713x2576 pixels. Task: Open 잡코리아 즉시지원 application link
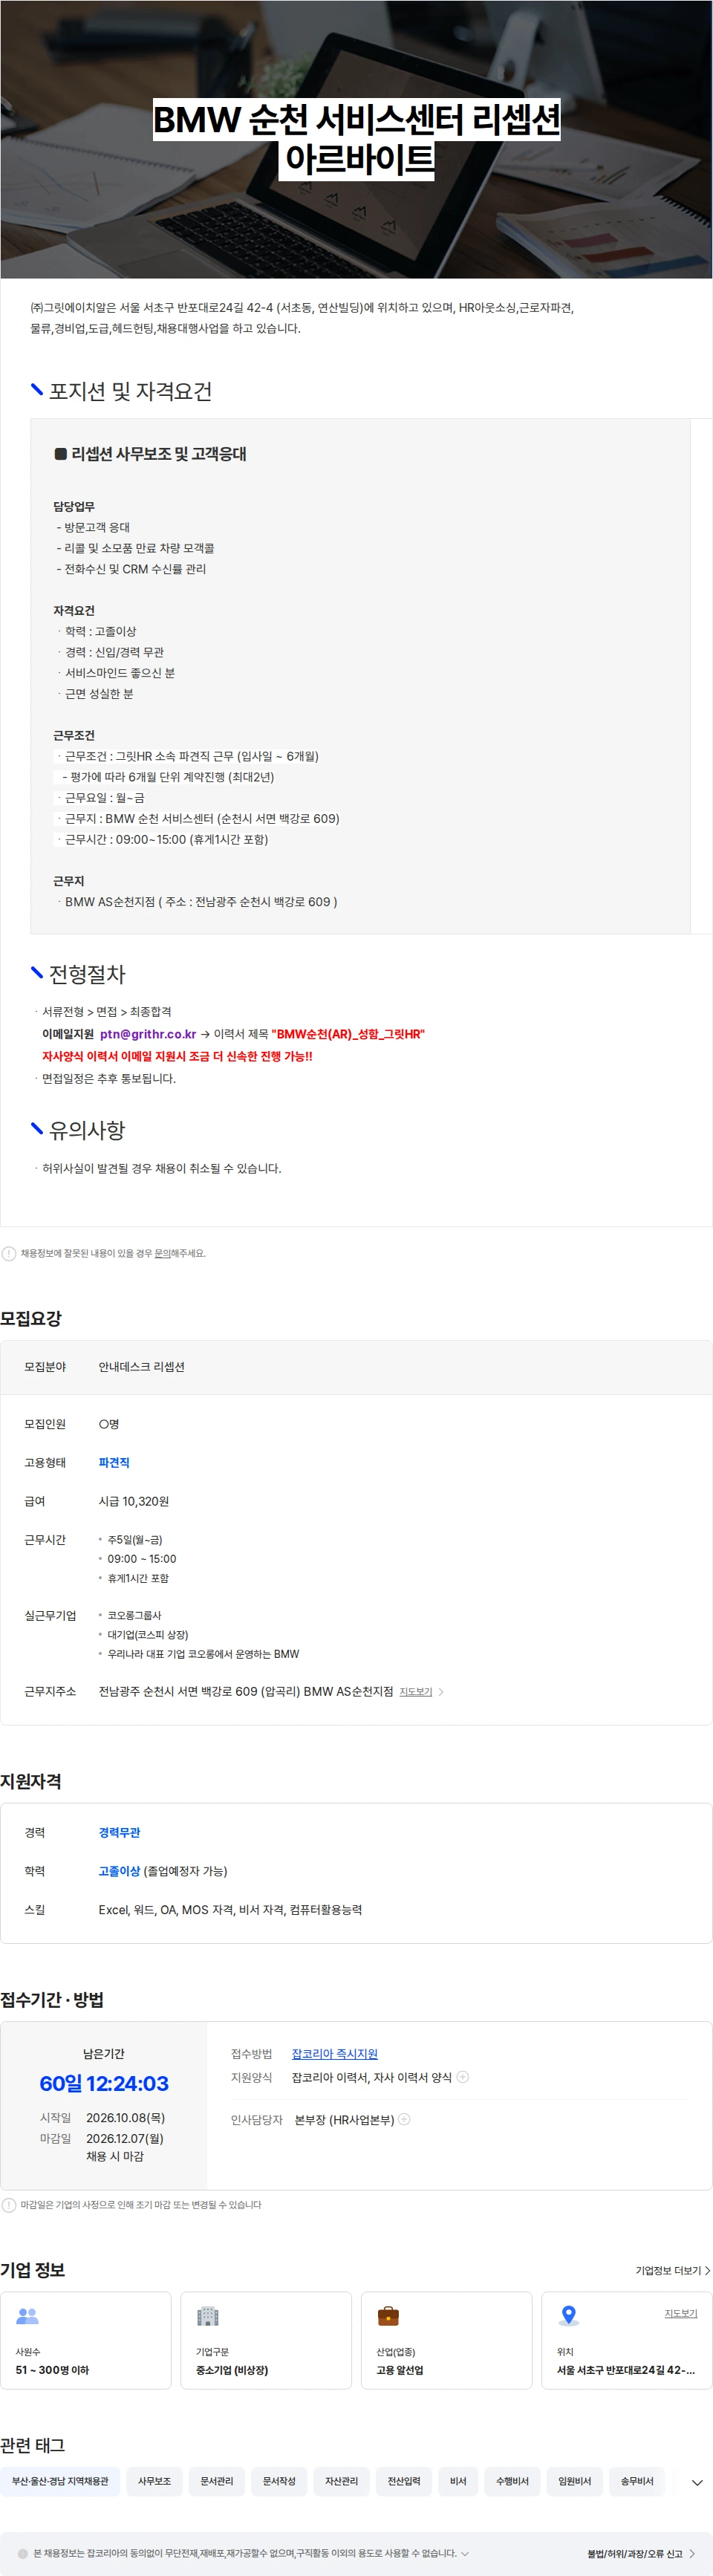[x=334, y=2054]
